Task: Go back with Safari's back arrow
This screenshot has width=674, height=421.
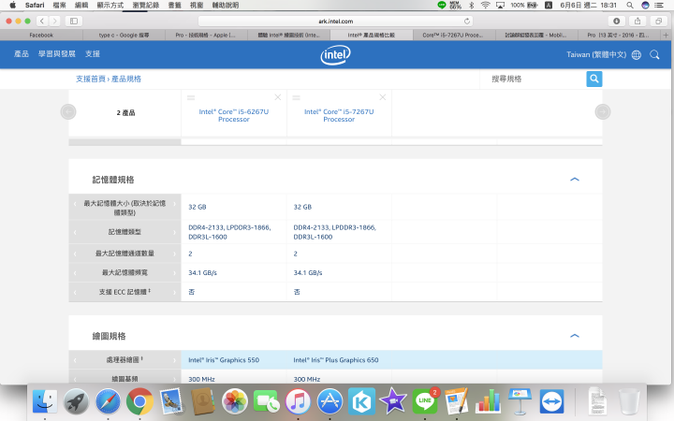Action: click(x=42, y=21)
